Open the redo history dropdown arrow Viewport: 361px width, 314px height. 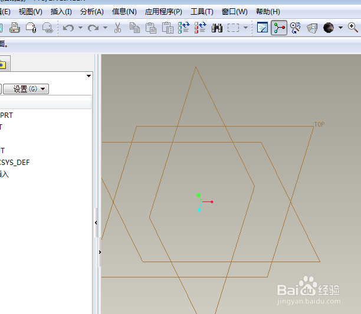click(105, 28)
